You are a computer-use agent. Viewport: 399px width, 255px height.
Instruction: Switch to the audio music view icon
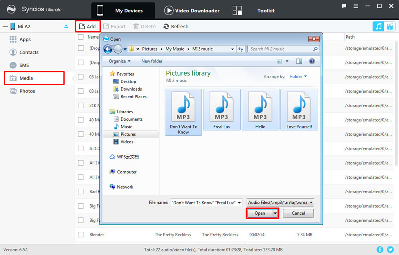pyautogui.click(x=378, y=26)
